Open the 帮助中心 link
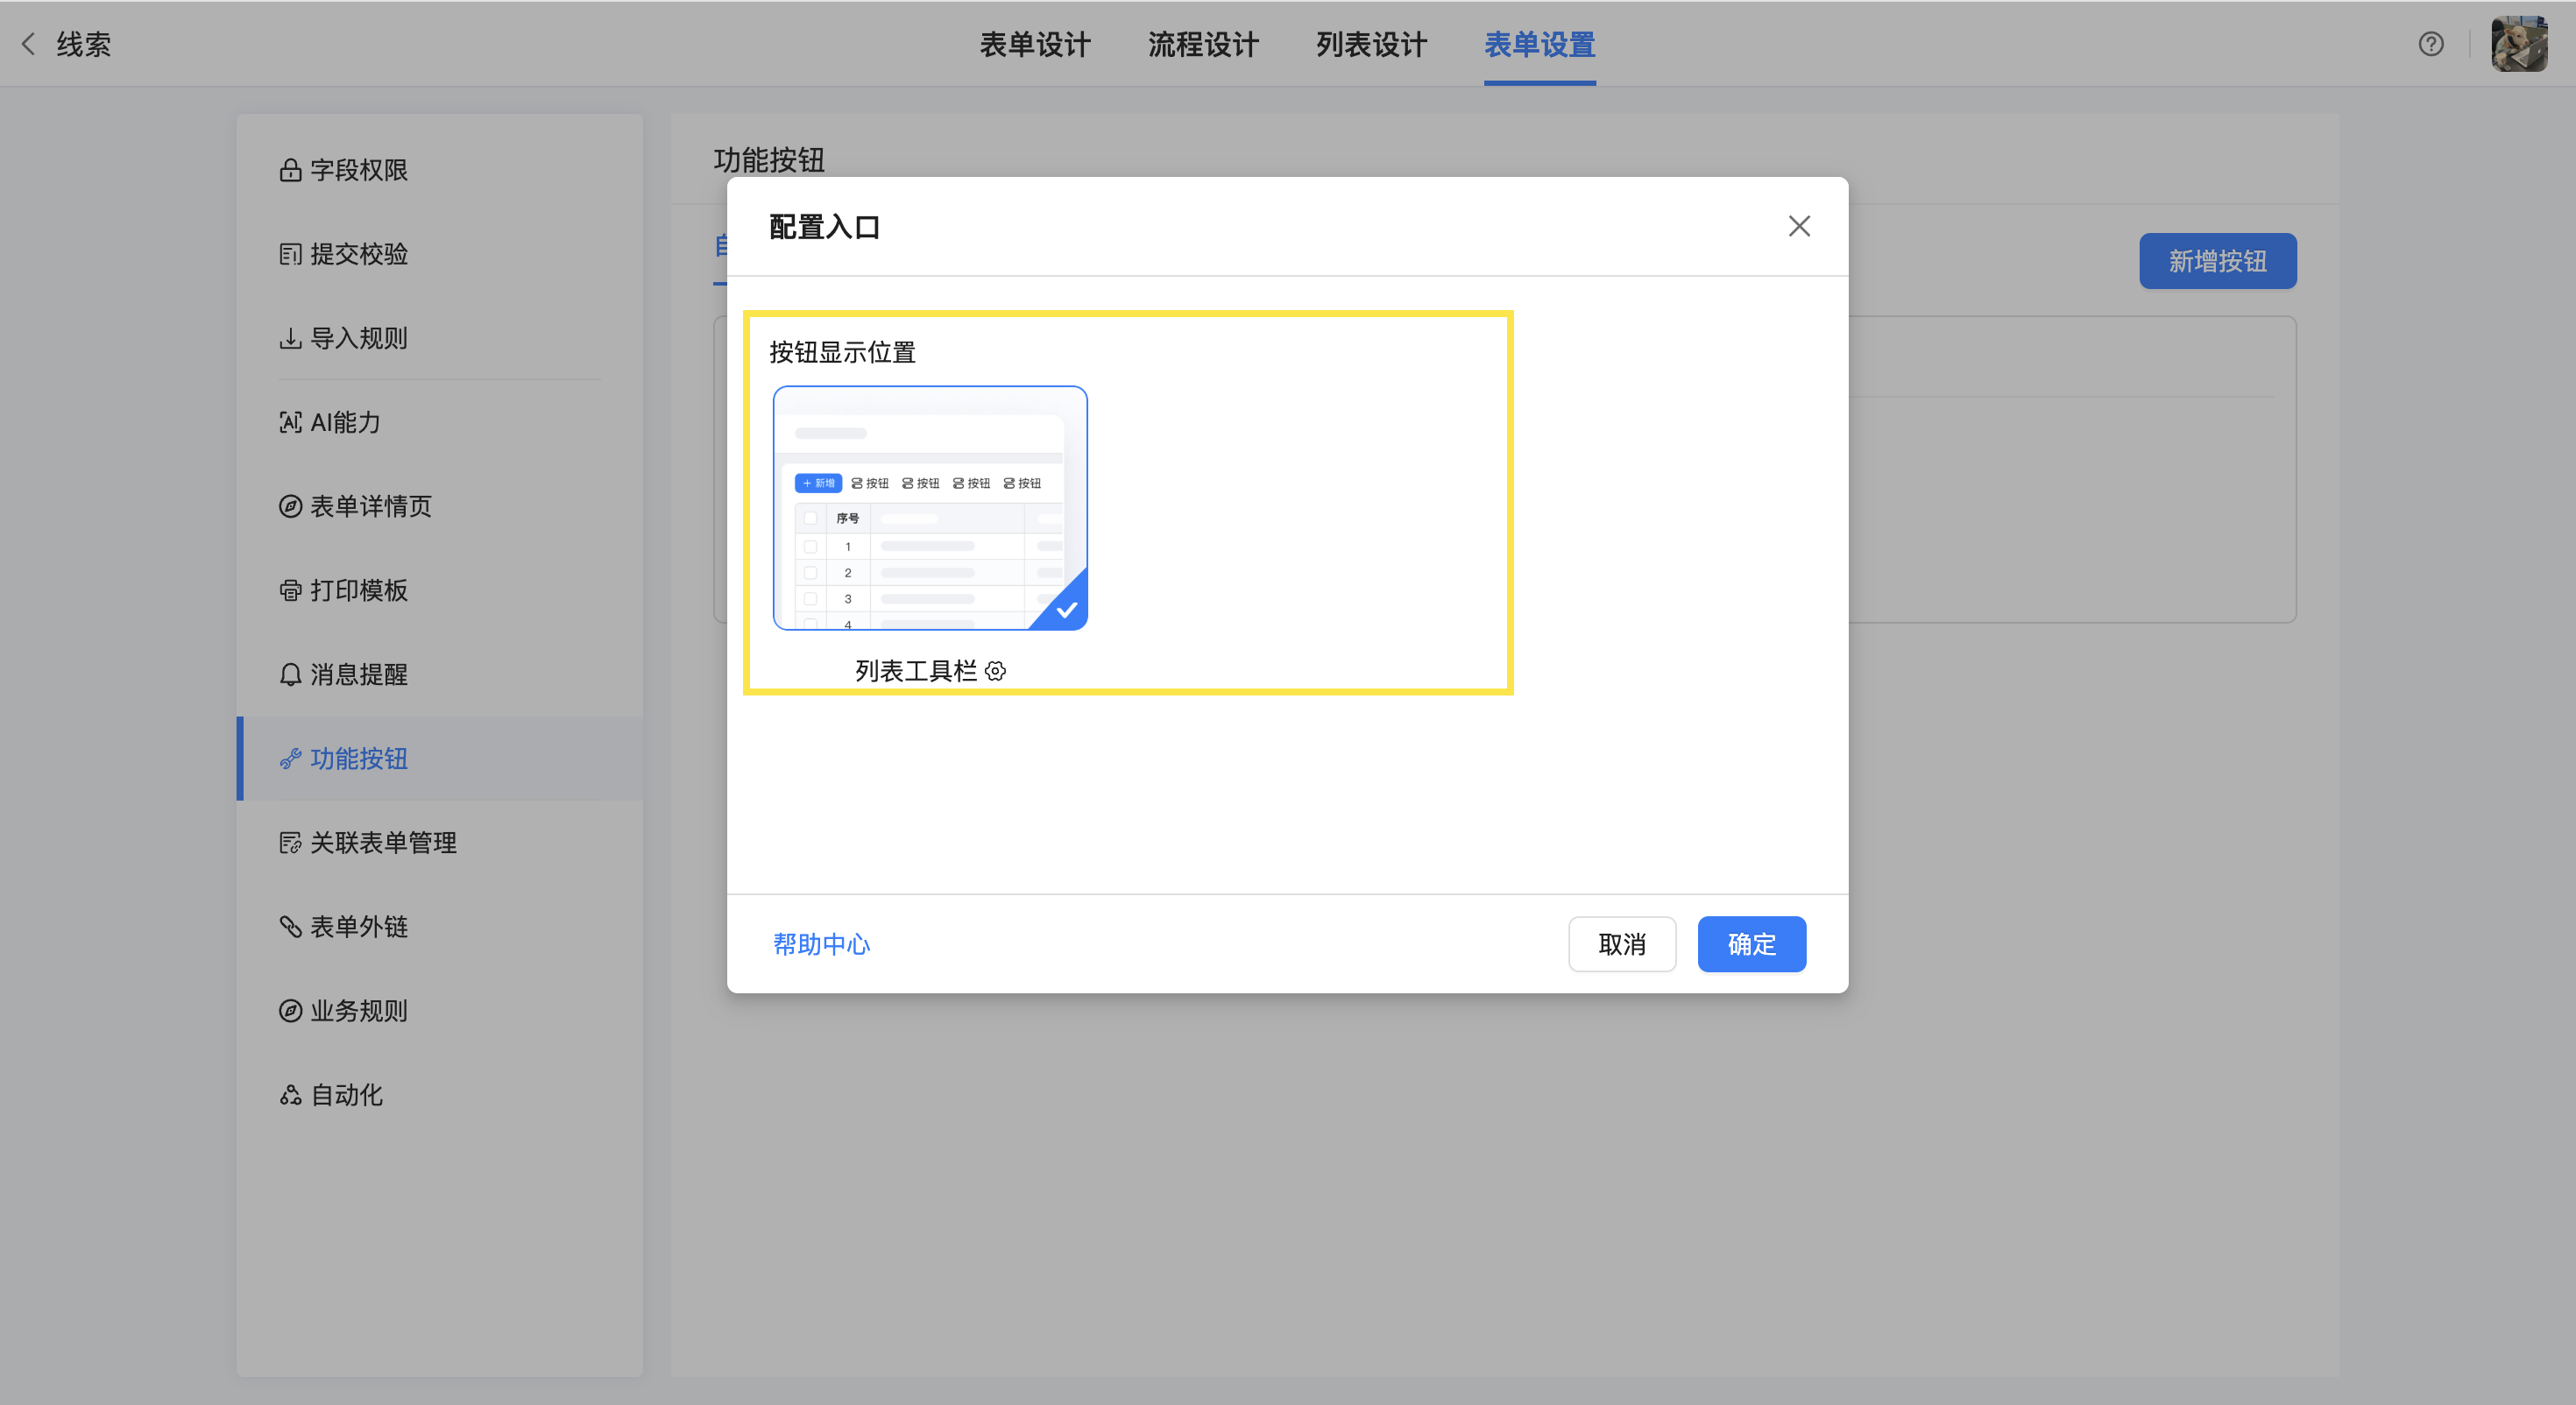The width and height of the screenshot is (2576, 1405). coord(821,943)
